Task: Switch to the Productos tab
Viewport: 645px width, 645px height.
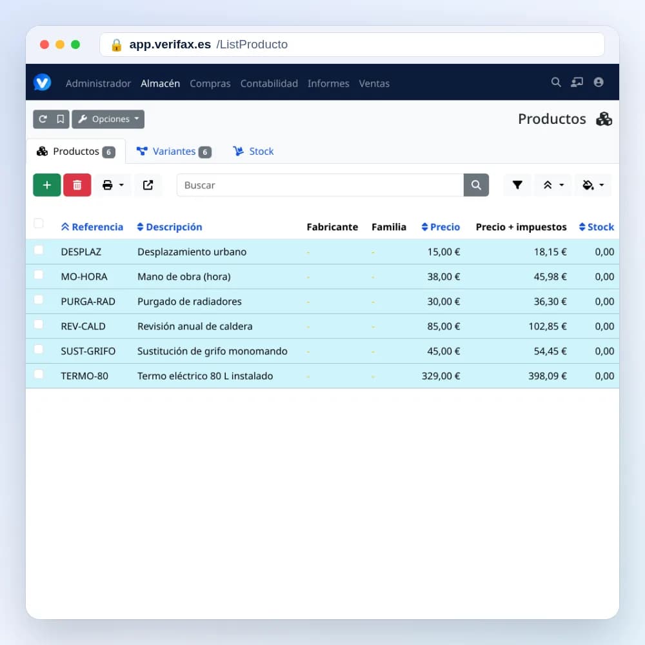Action: click(76, 152)
